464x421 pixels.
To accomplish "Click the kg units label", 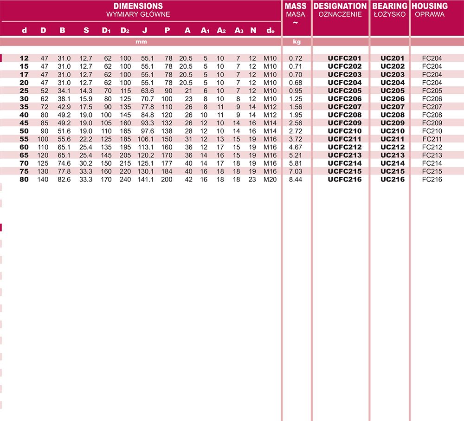I will point(296,42).
